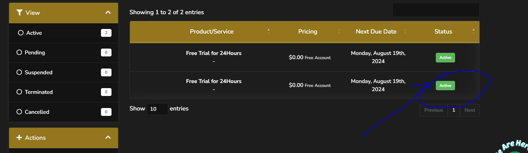Click the Next pagination button

[470, 110]
